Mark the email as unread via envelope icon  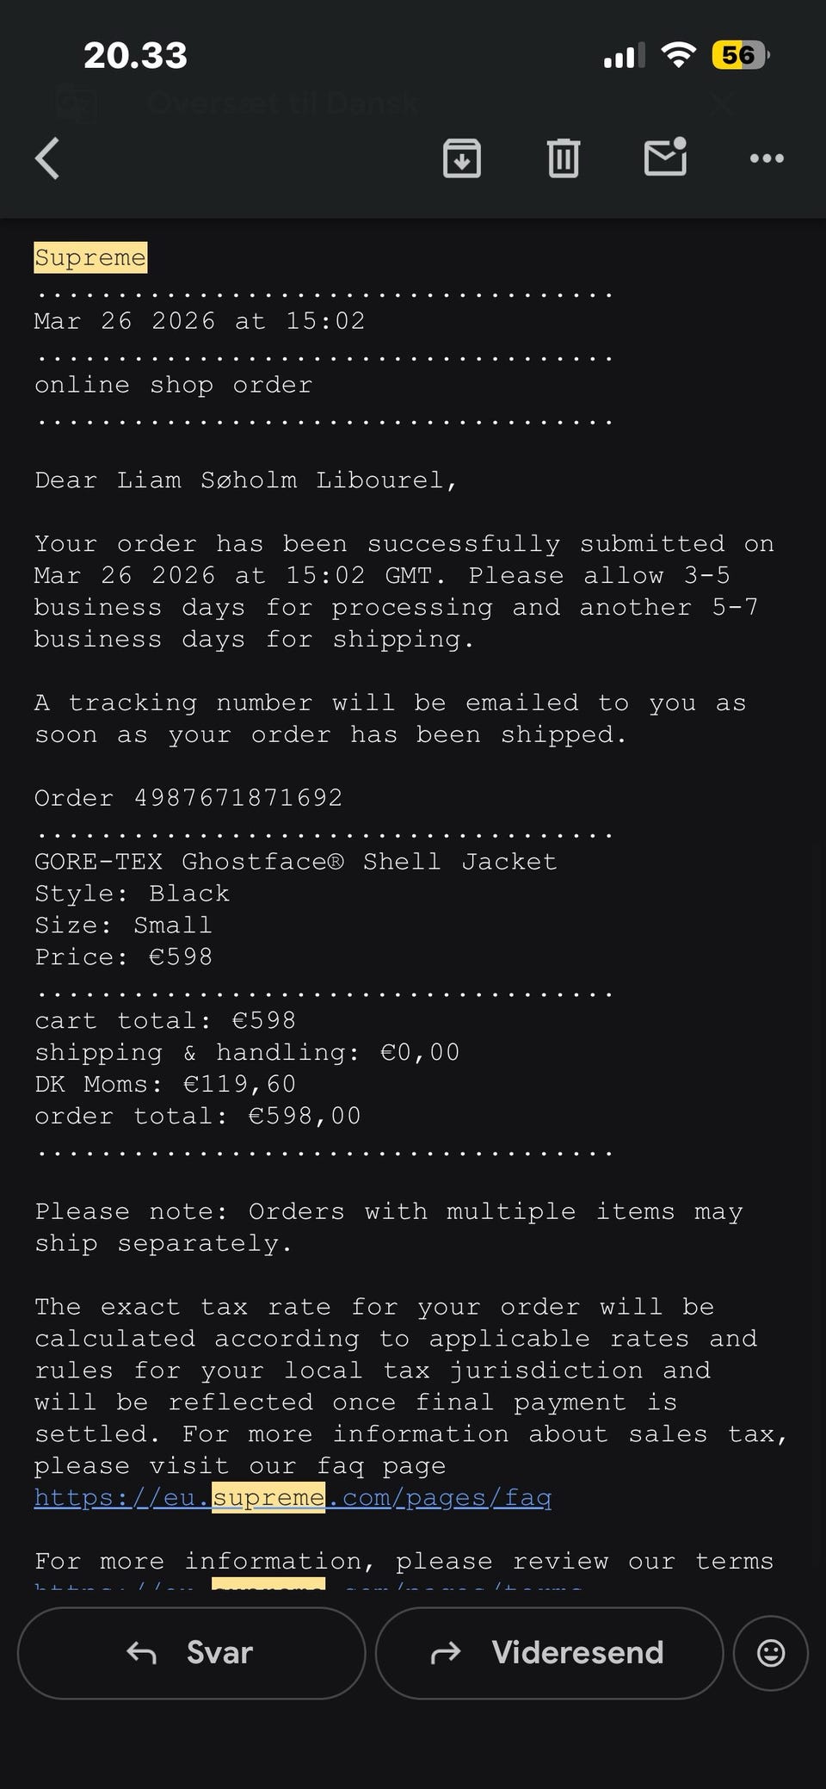[665, 158]
